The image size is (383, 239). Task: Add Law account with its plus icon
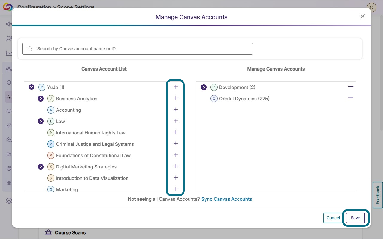click(176, 121)
